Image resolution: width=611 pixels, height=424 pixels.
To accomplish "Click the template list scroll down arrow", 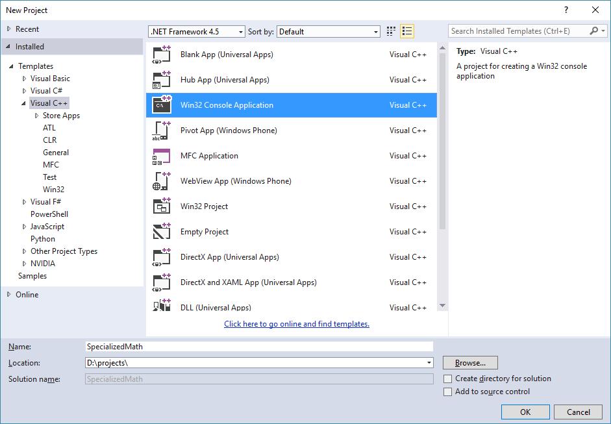I will point(442,306).
